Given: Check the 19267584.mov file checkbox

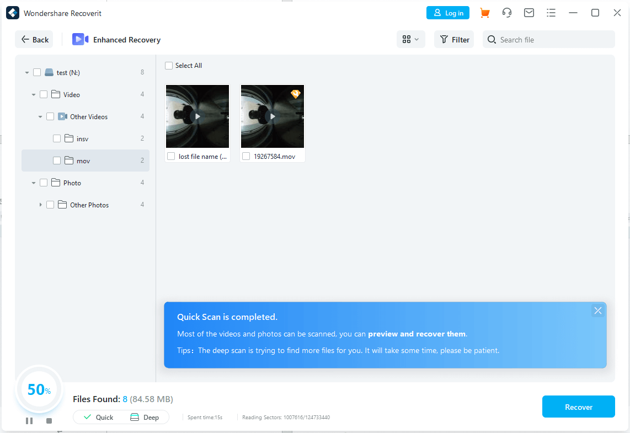Looking at the screenshot, I should [x=246, y=156].
